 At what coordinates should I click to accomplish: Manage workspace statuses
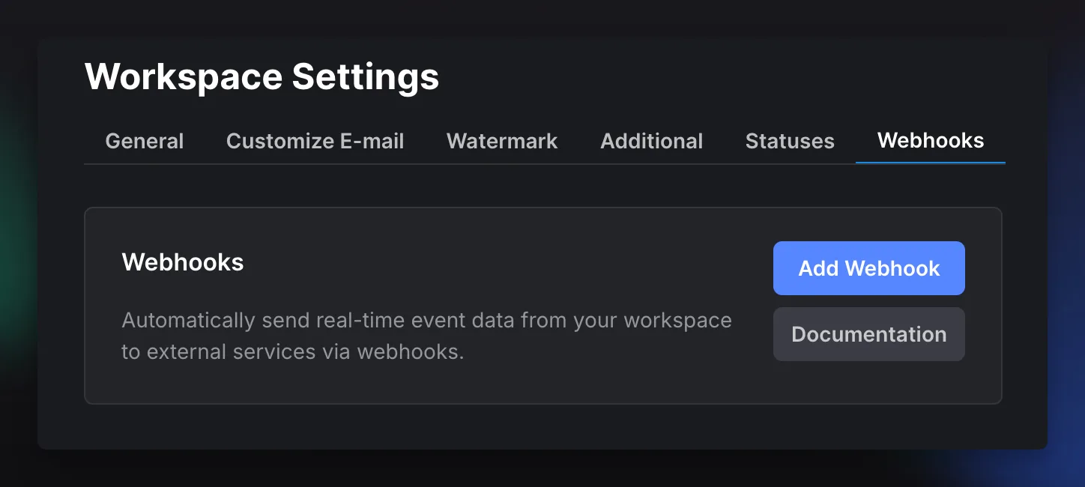789,141
